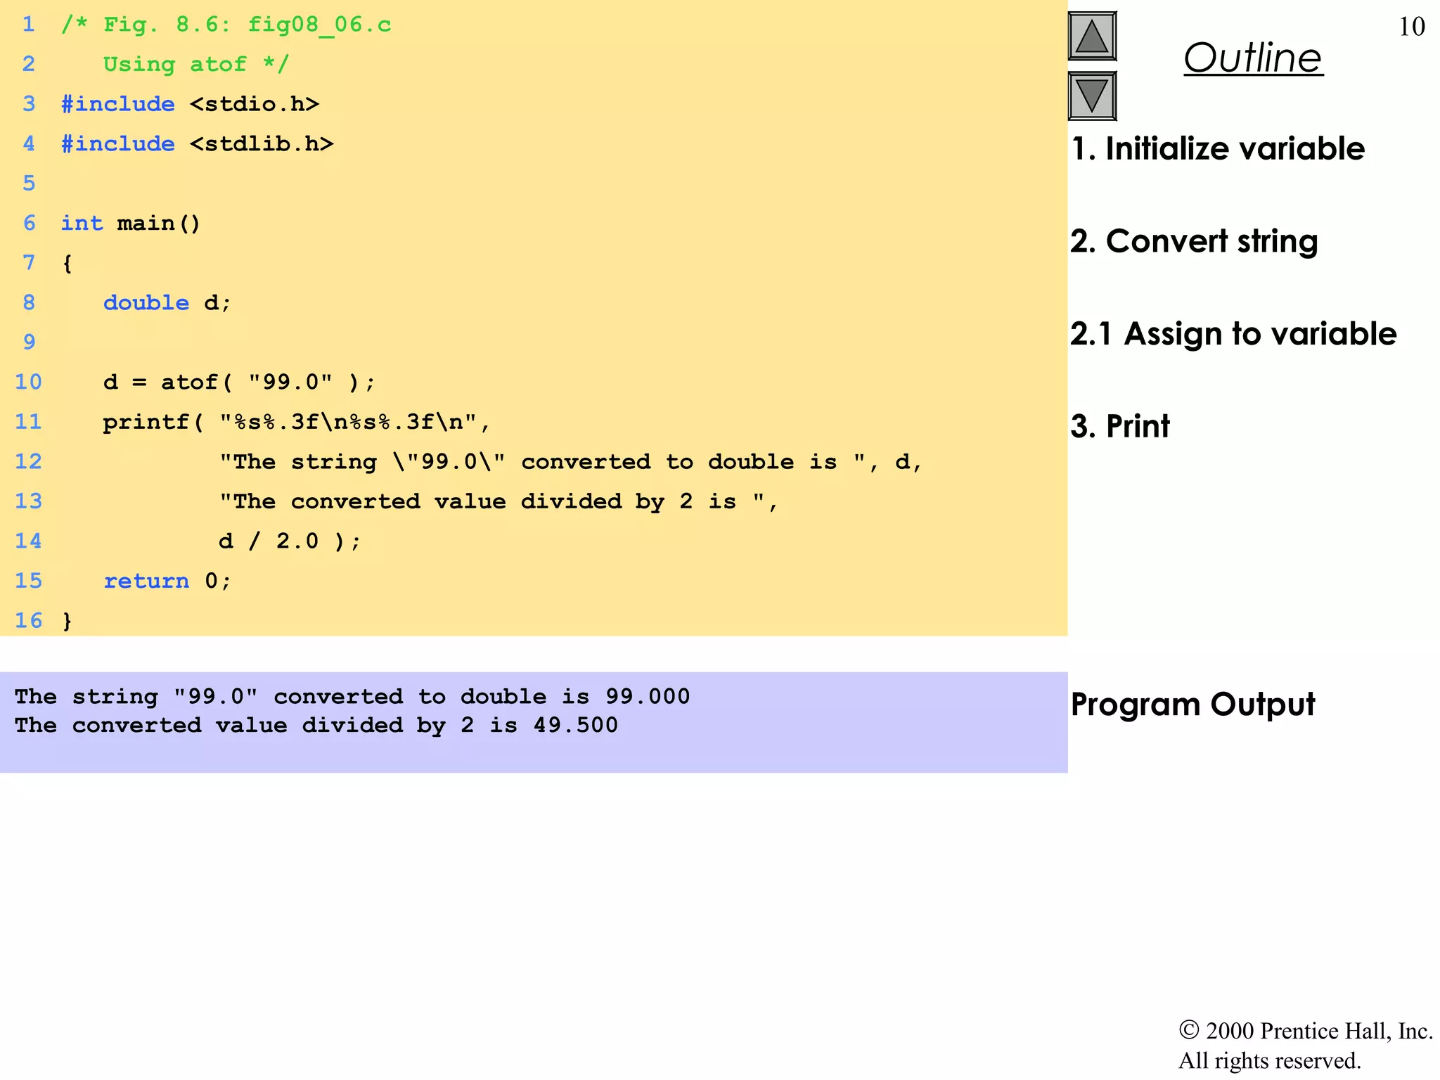Viewport: 1440px width, 1080px height.
Task: Click the 'd = atof( "99.0" );' statement
Action: (x=240, y=382)
